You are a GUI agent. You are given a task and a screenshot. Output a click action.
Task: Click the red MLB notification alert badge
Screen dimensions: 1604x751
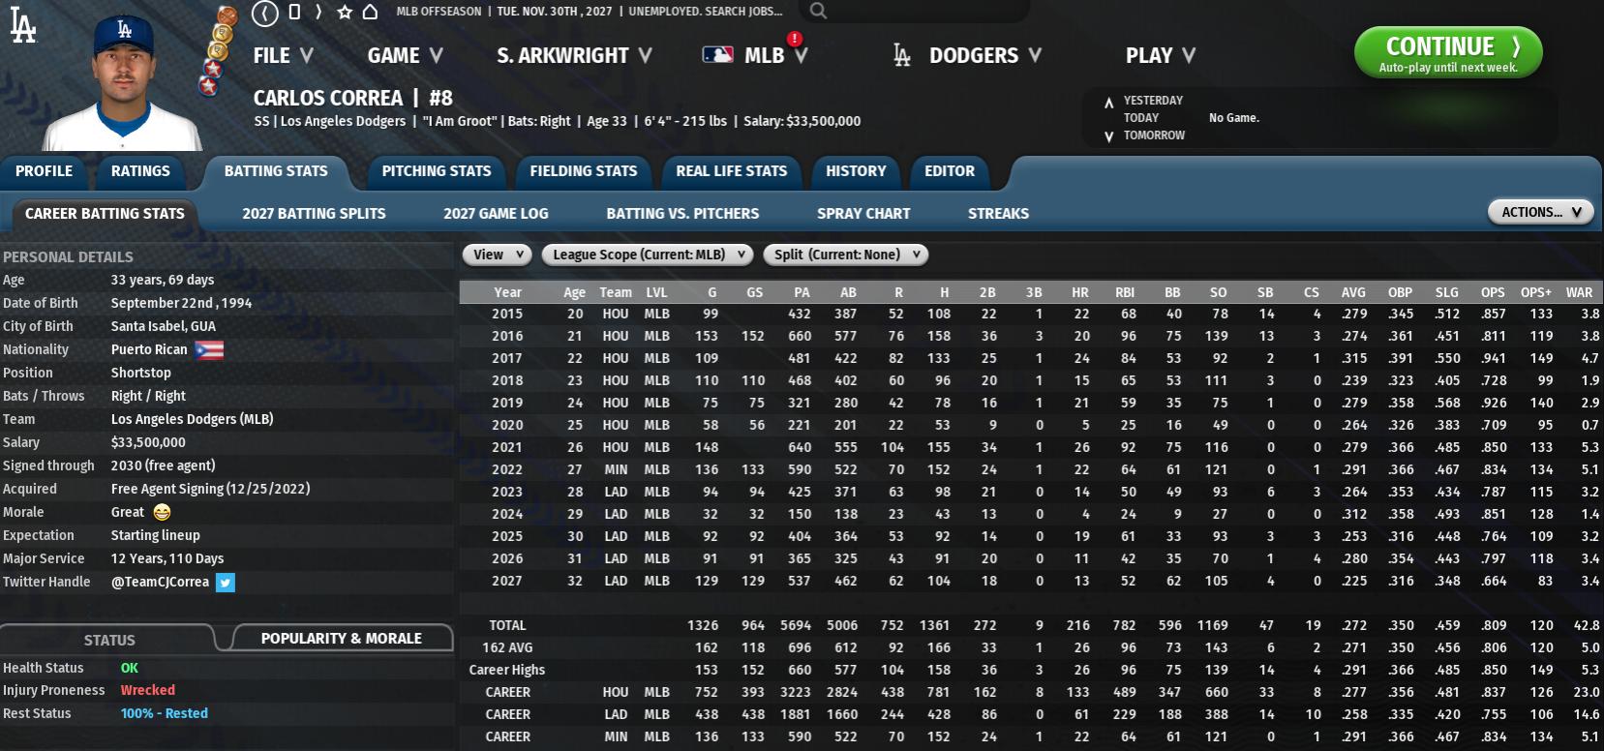[795, 39]
